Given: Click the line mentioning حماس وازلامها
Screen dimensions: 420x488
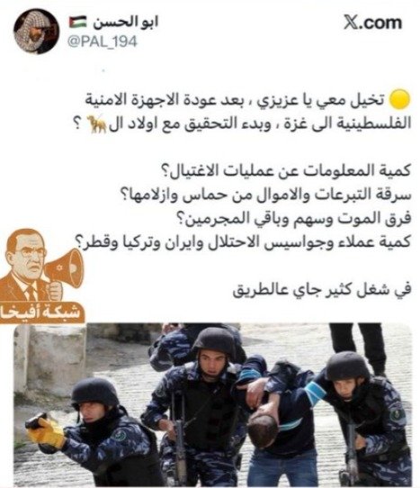Looking at the screenshot, I should (x=265, y=194).
